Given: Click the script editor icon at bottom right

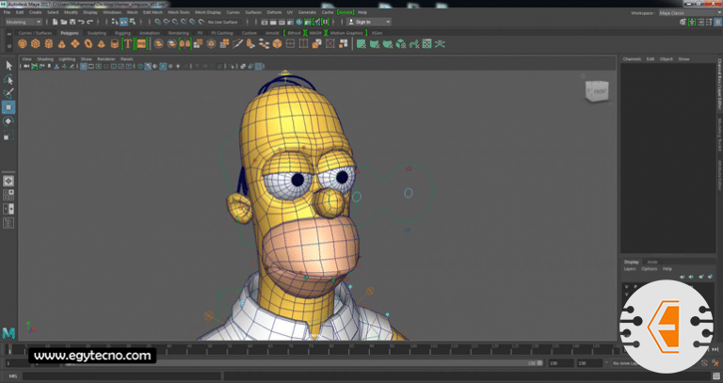Looking at the screenshot, I should (716, 376).
